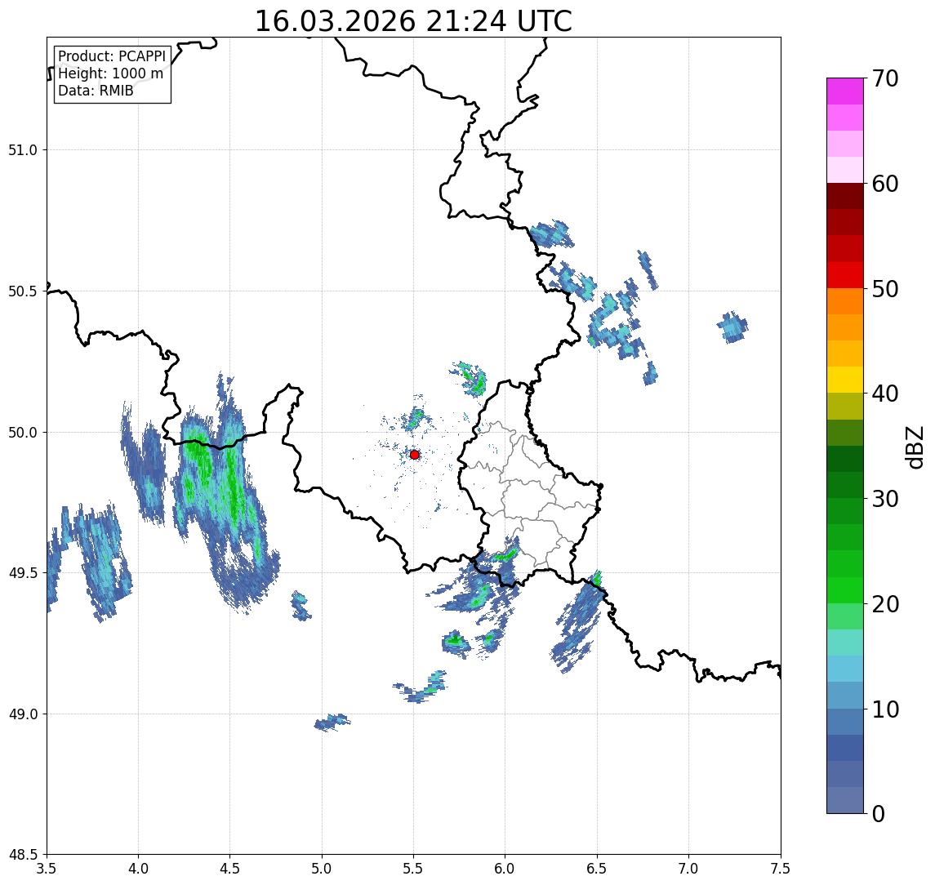Click the colorbar tick label 10

(885, 709)
